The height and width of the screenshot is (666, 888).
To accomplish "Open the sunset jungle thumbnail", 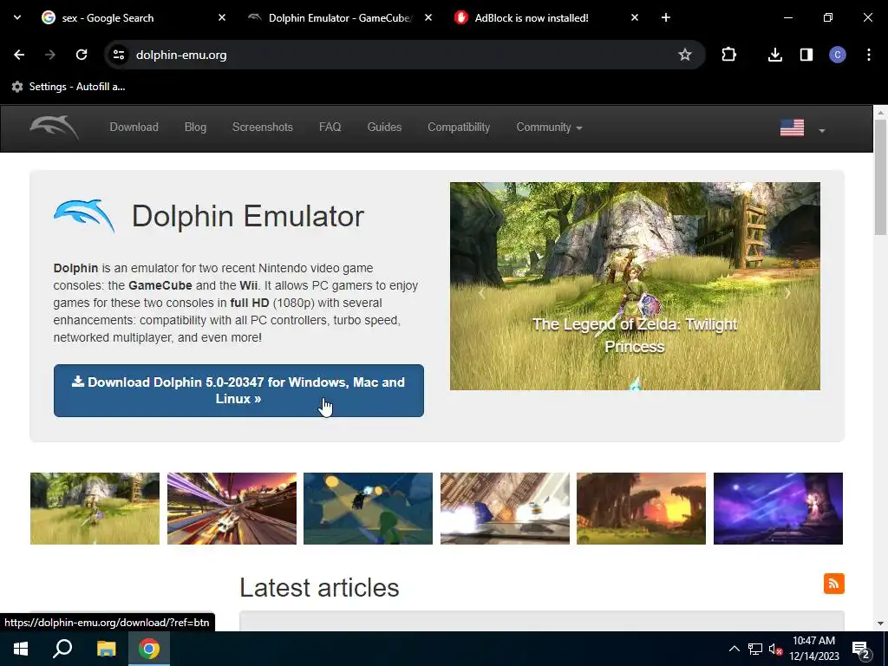I will pyautogui.click(x=641, y=508).
